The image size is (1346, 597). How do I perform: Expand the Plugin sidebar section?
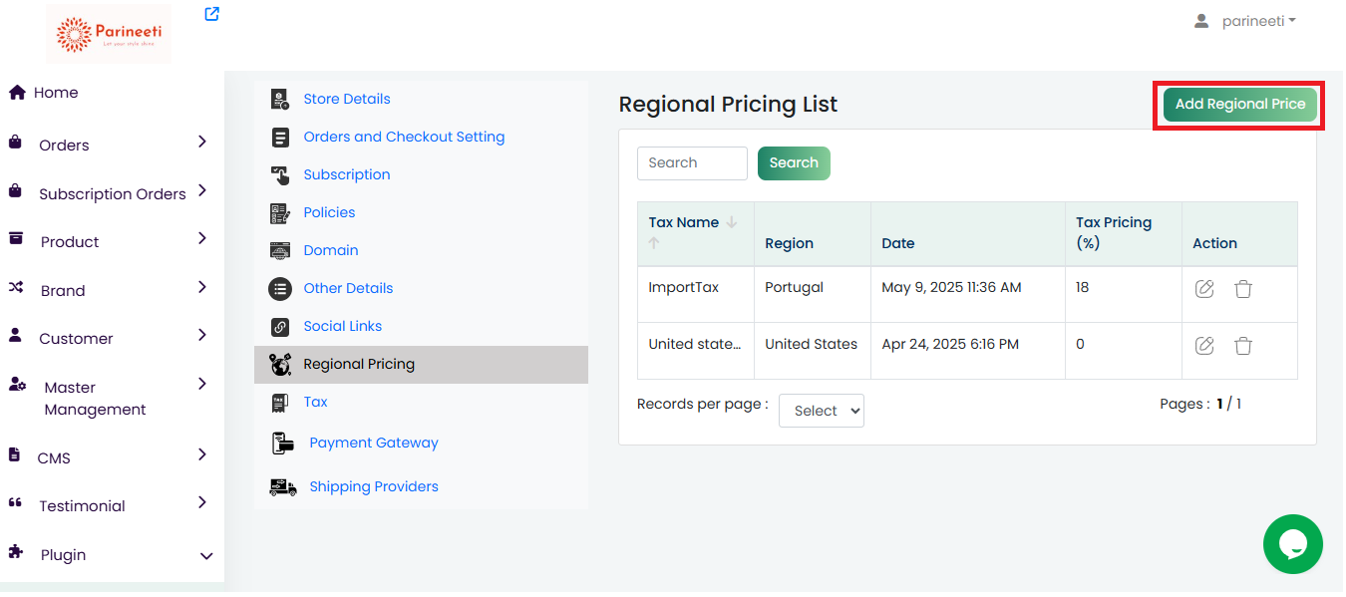pos(110,555)
